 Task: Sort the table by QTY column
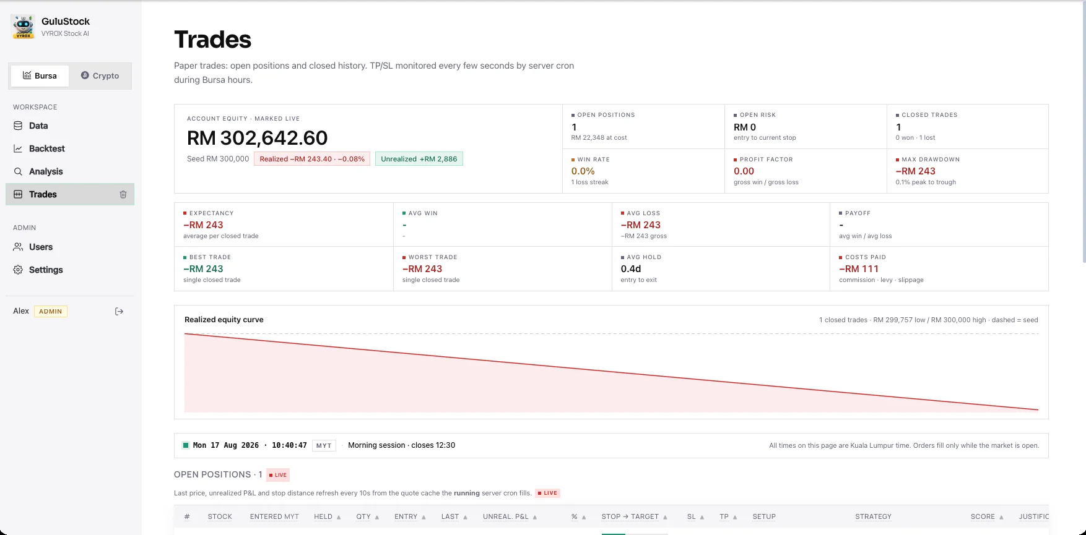coord(368,516)
